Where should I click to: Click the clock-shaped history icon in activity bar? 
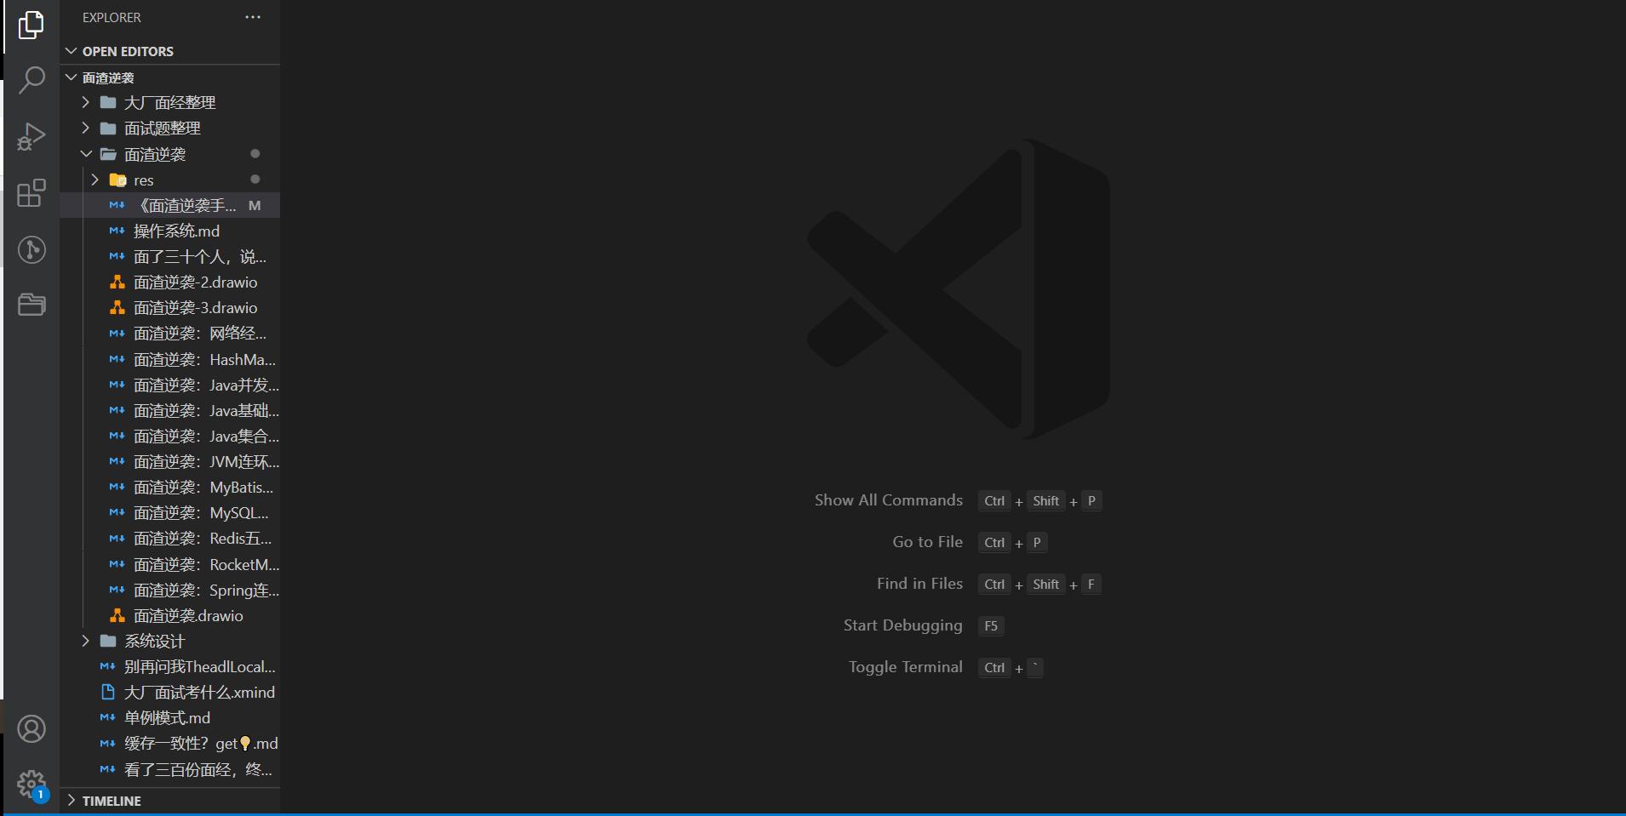click(31, 249)
